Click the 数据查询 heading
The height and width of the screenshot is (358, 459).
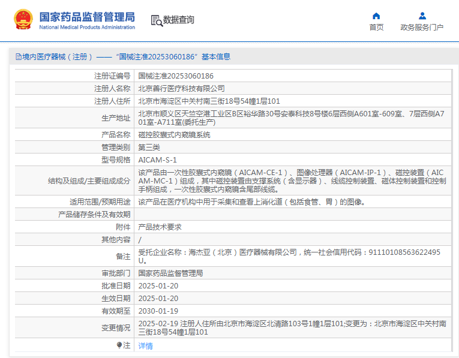tap(179, 20)
